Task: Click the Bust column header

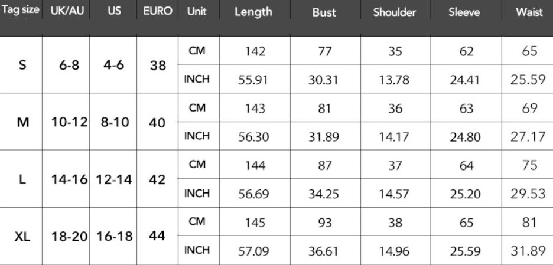Action: tap(324, 13)
